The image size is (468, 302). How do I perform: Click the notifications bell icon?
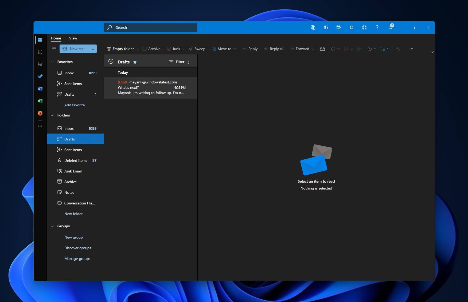[x=352, y=27]
